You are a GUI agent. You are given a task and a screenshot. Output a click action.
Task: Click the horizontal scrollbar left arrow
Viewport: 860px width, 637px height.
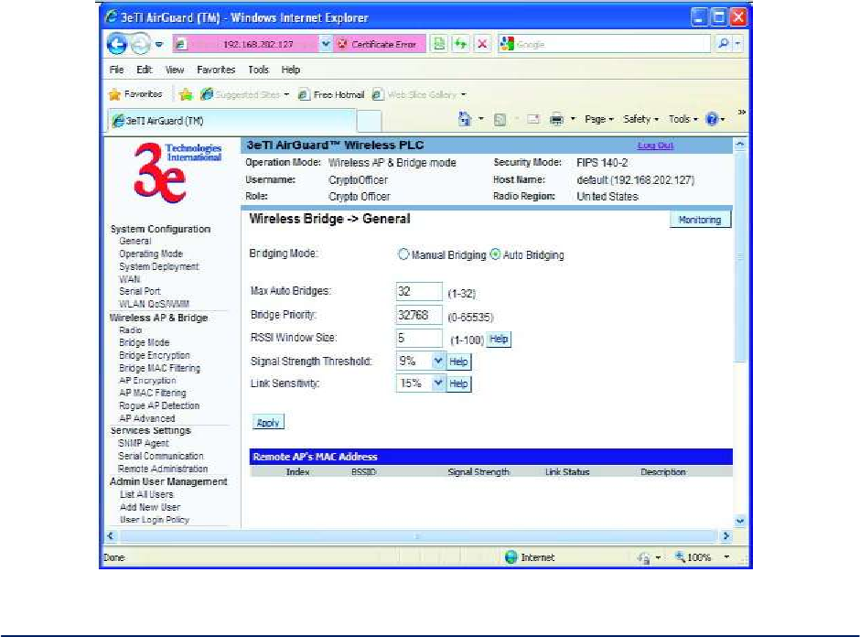point(110,535)
